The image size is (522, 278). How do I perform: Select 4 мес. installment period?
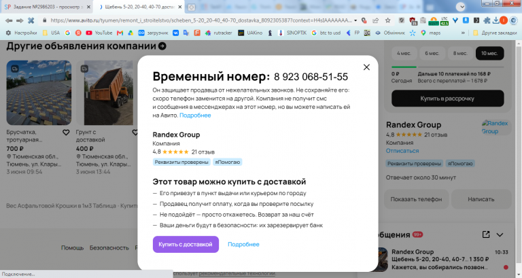tap(404, 53)
